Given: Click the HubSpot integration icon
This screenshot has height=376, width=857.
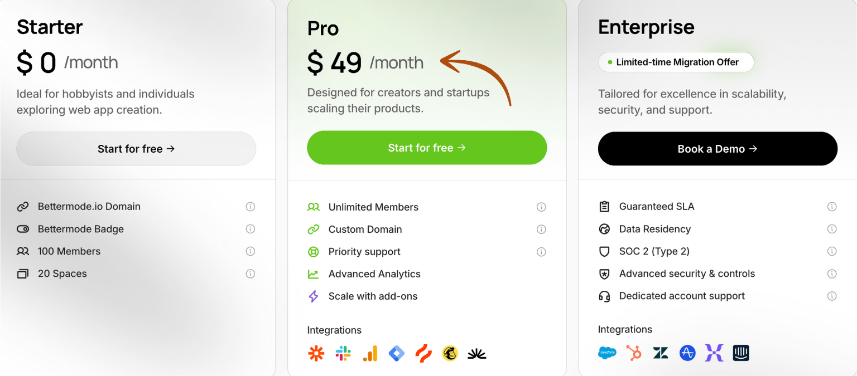Looking at the screenshot, I should (634, 353).
